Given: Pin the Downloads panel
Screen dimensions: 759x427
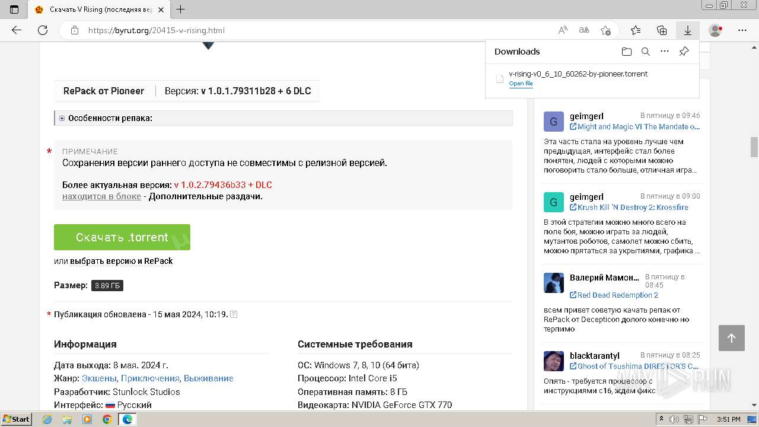Looking at the screenshot, I should [684, 52].
